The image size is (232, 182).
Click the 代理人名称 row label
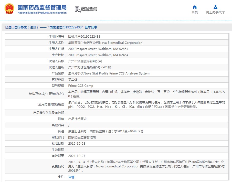click(x=56, y=61)
